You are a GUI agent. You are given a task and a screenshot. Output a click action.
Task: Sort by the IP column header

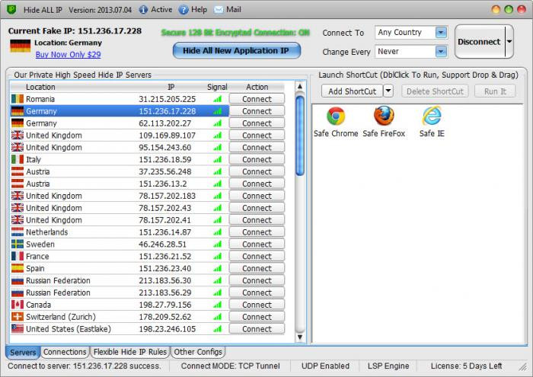[171, 87]
